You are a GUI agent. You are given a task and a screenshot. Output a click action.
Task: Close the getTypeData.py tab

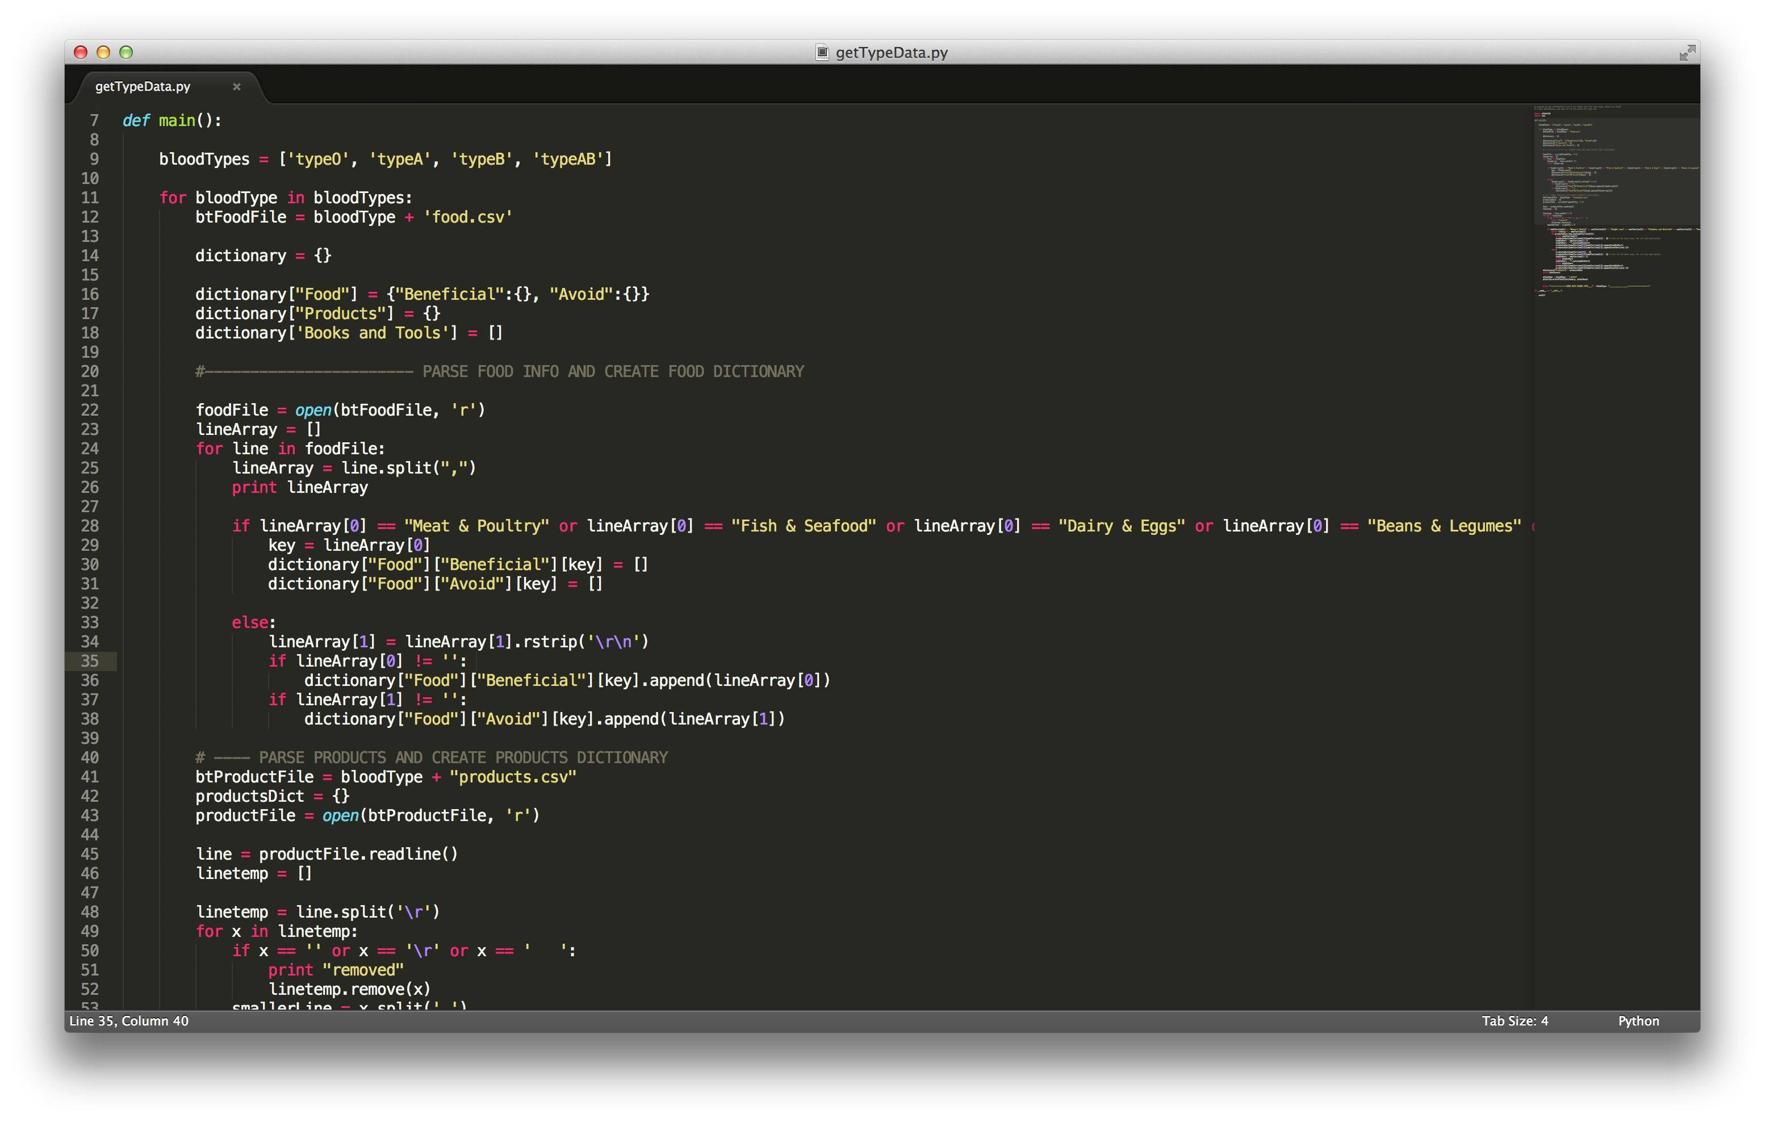pos(236,86)
